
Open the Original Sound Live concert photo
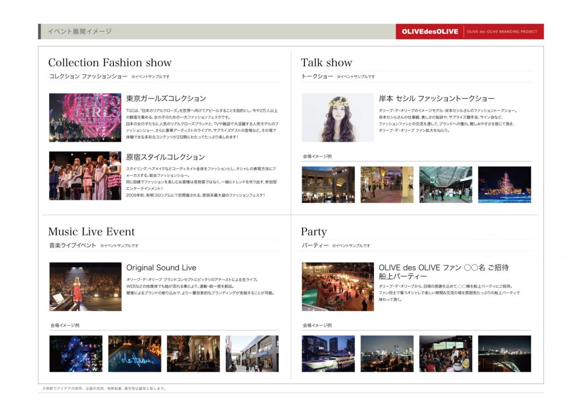point(85,287)
